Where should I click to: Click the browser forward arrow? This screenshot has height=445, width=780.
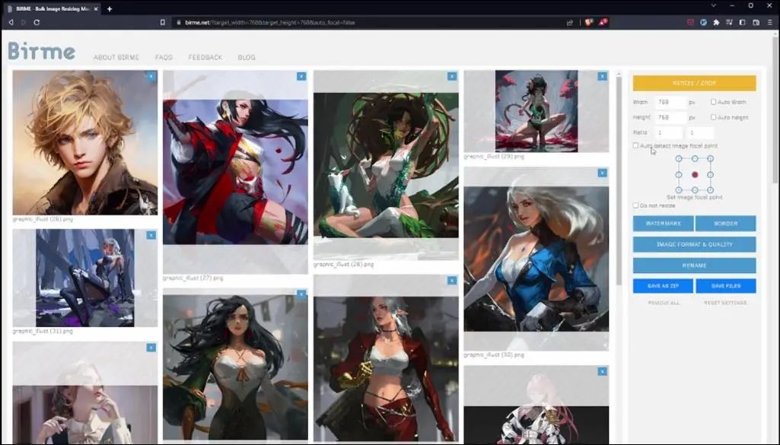(24, 22)
